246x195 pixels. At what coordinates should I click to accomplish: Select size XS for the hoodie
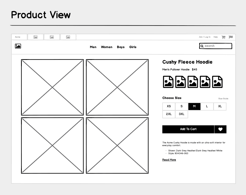click(169, 106)
